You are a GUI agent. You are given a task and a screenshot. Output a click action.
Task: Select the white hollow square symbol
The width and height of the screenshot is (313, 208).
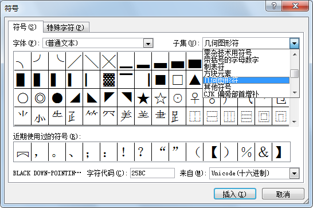click(178, 80)
